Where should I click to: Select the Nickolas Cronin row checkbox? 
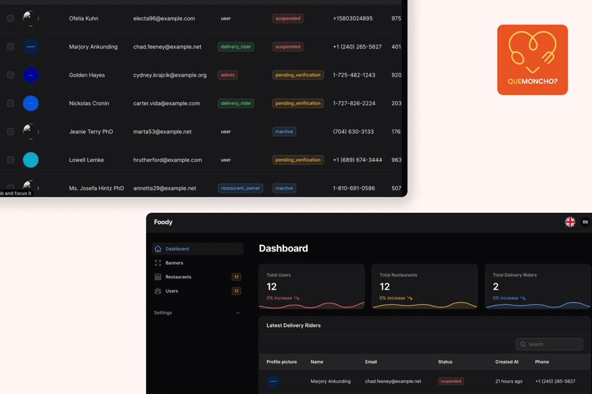point(10,103)
